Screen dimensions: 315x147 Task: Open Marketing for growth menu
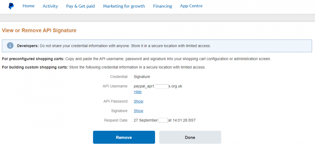coord(124,6)
